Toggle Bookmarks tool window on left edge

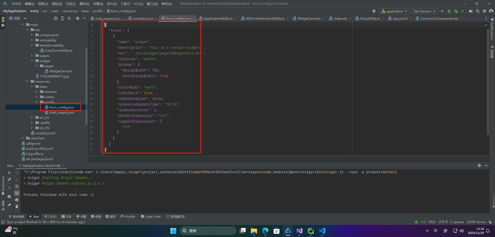tap(3, 185)
